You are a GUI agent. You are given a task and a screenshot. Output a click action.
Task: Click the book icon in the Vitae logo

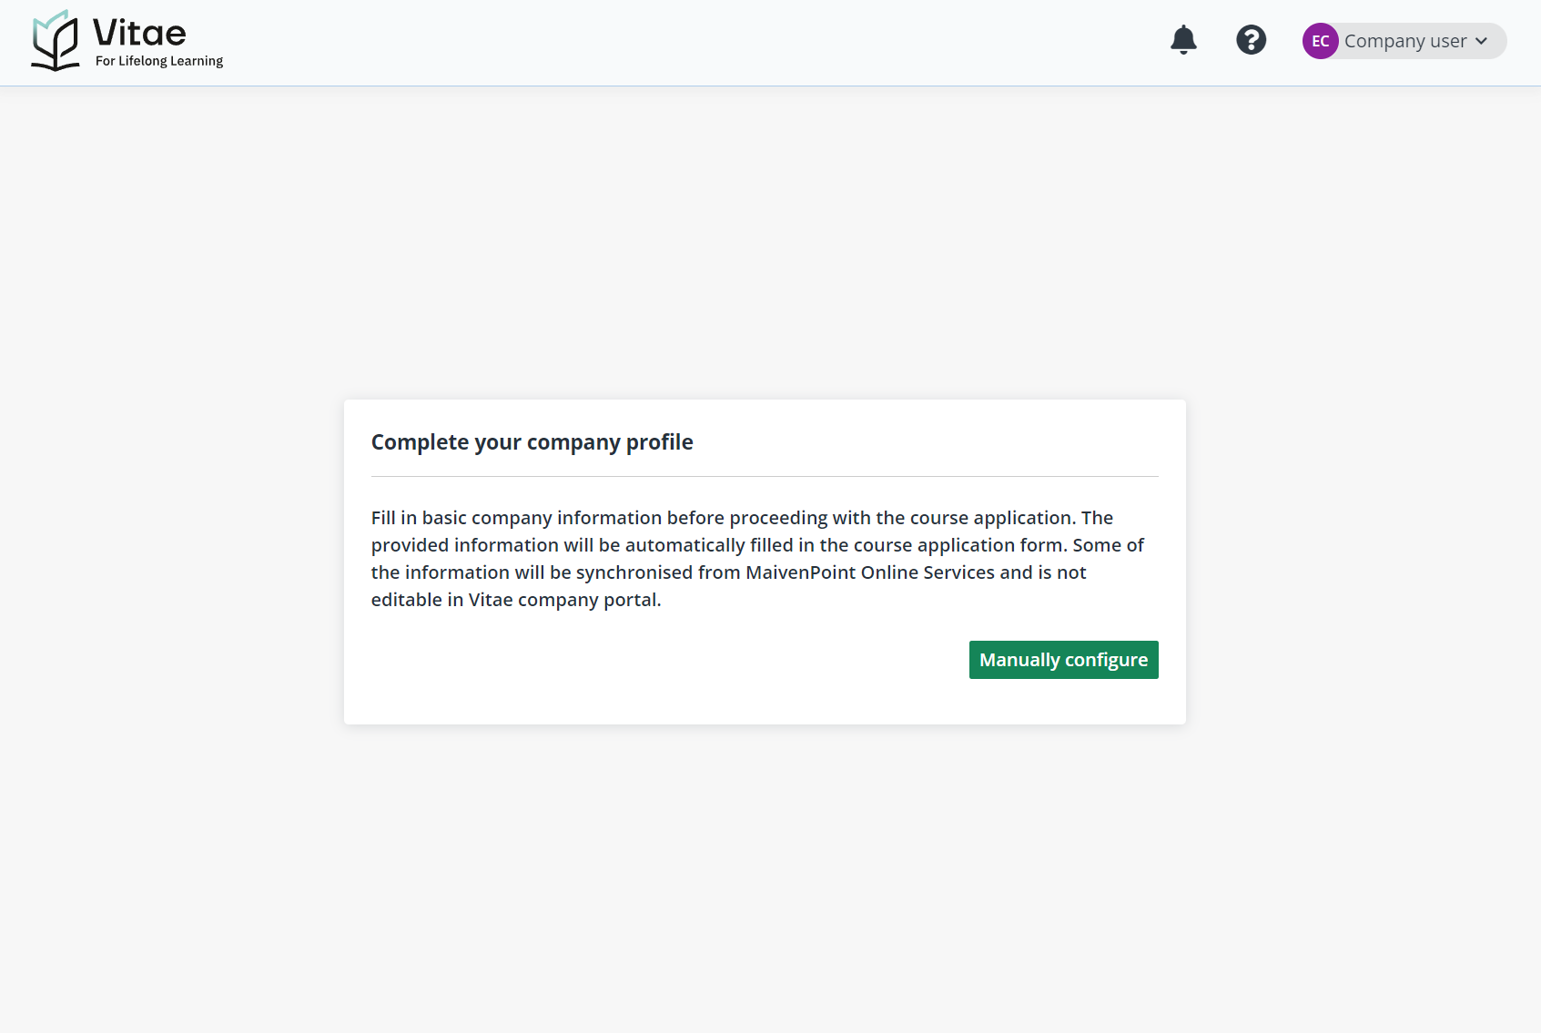[x=56, y=40]
